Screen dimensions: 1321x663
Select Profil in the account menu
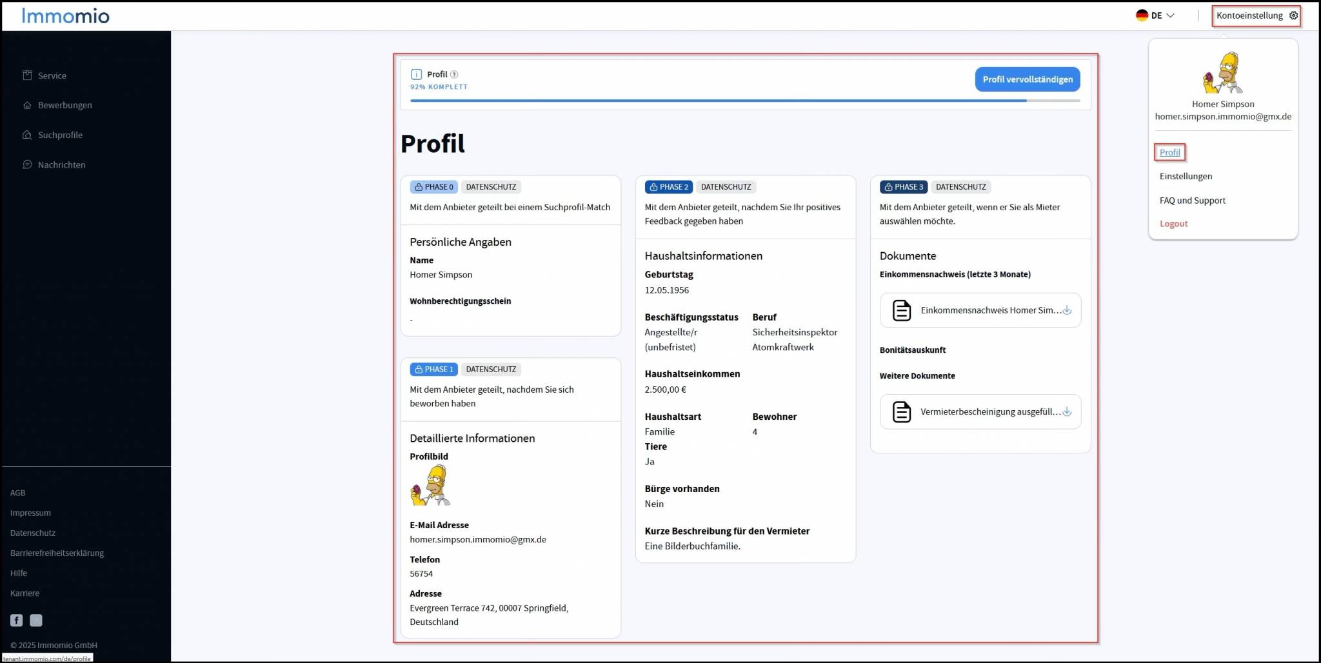point(1169,153)
